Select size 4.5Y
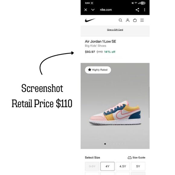 coord(123,166)
